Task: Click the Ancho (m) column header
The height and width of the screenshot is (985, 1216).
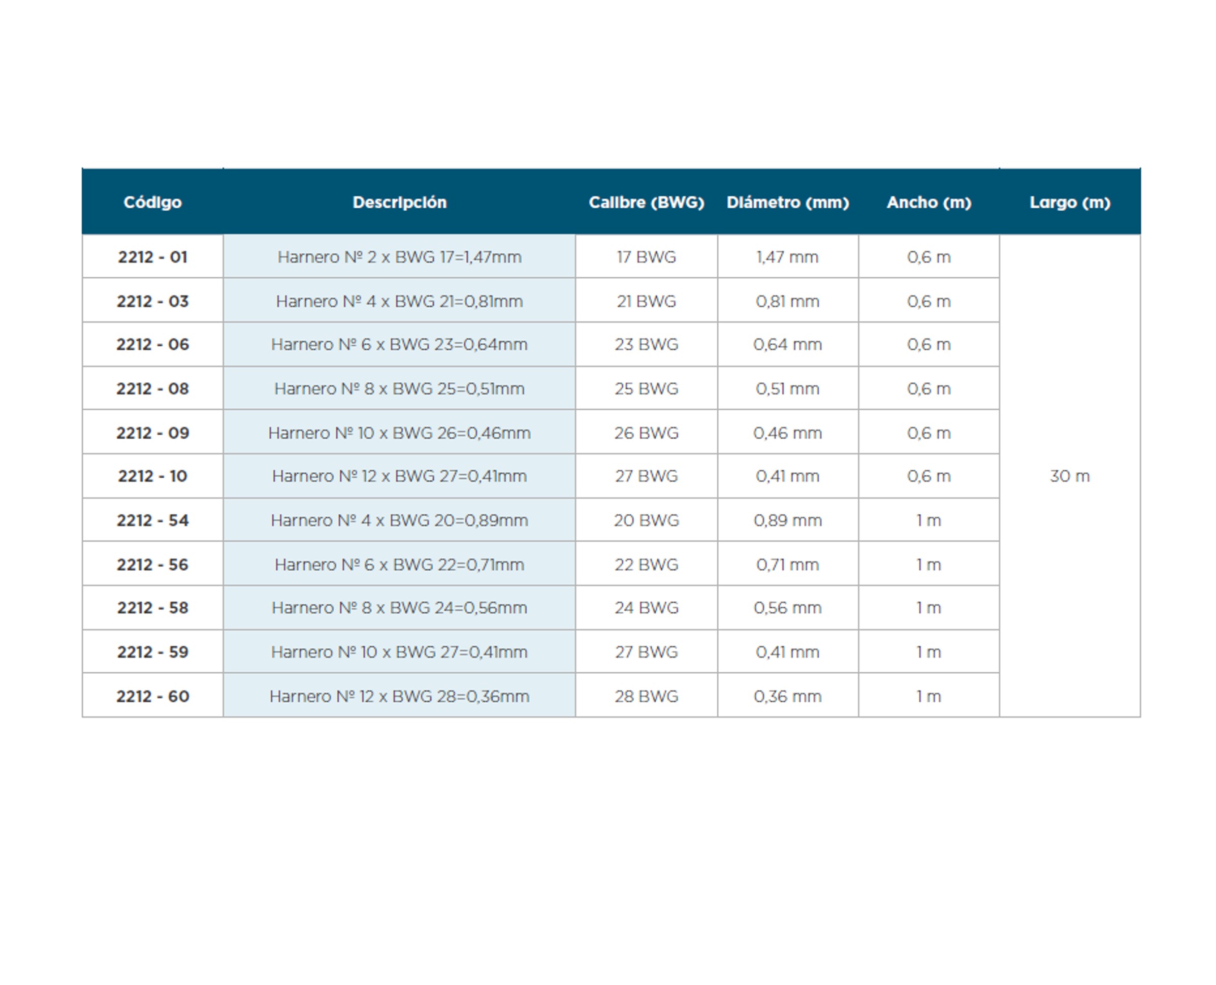Action: [x=929, y=202]
